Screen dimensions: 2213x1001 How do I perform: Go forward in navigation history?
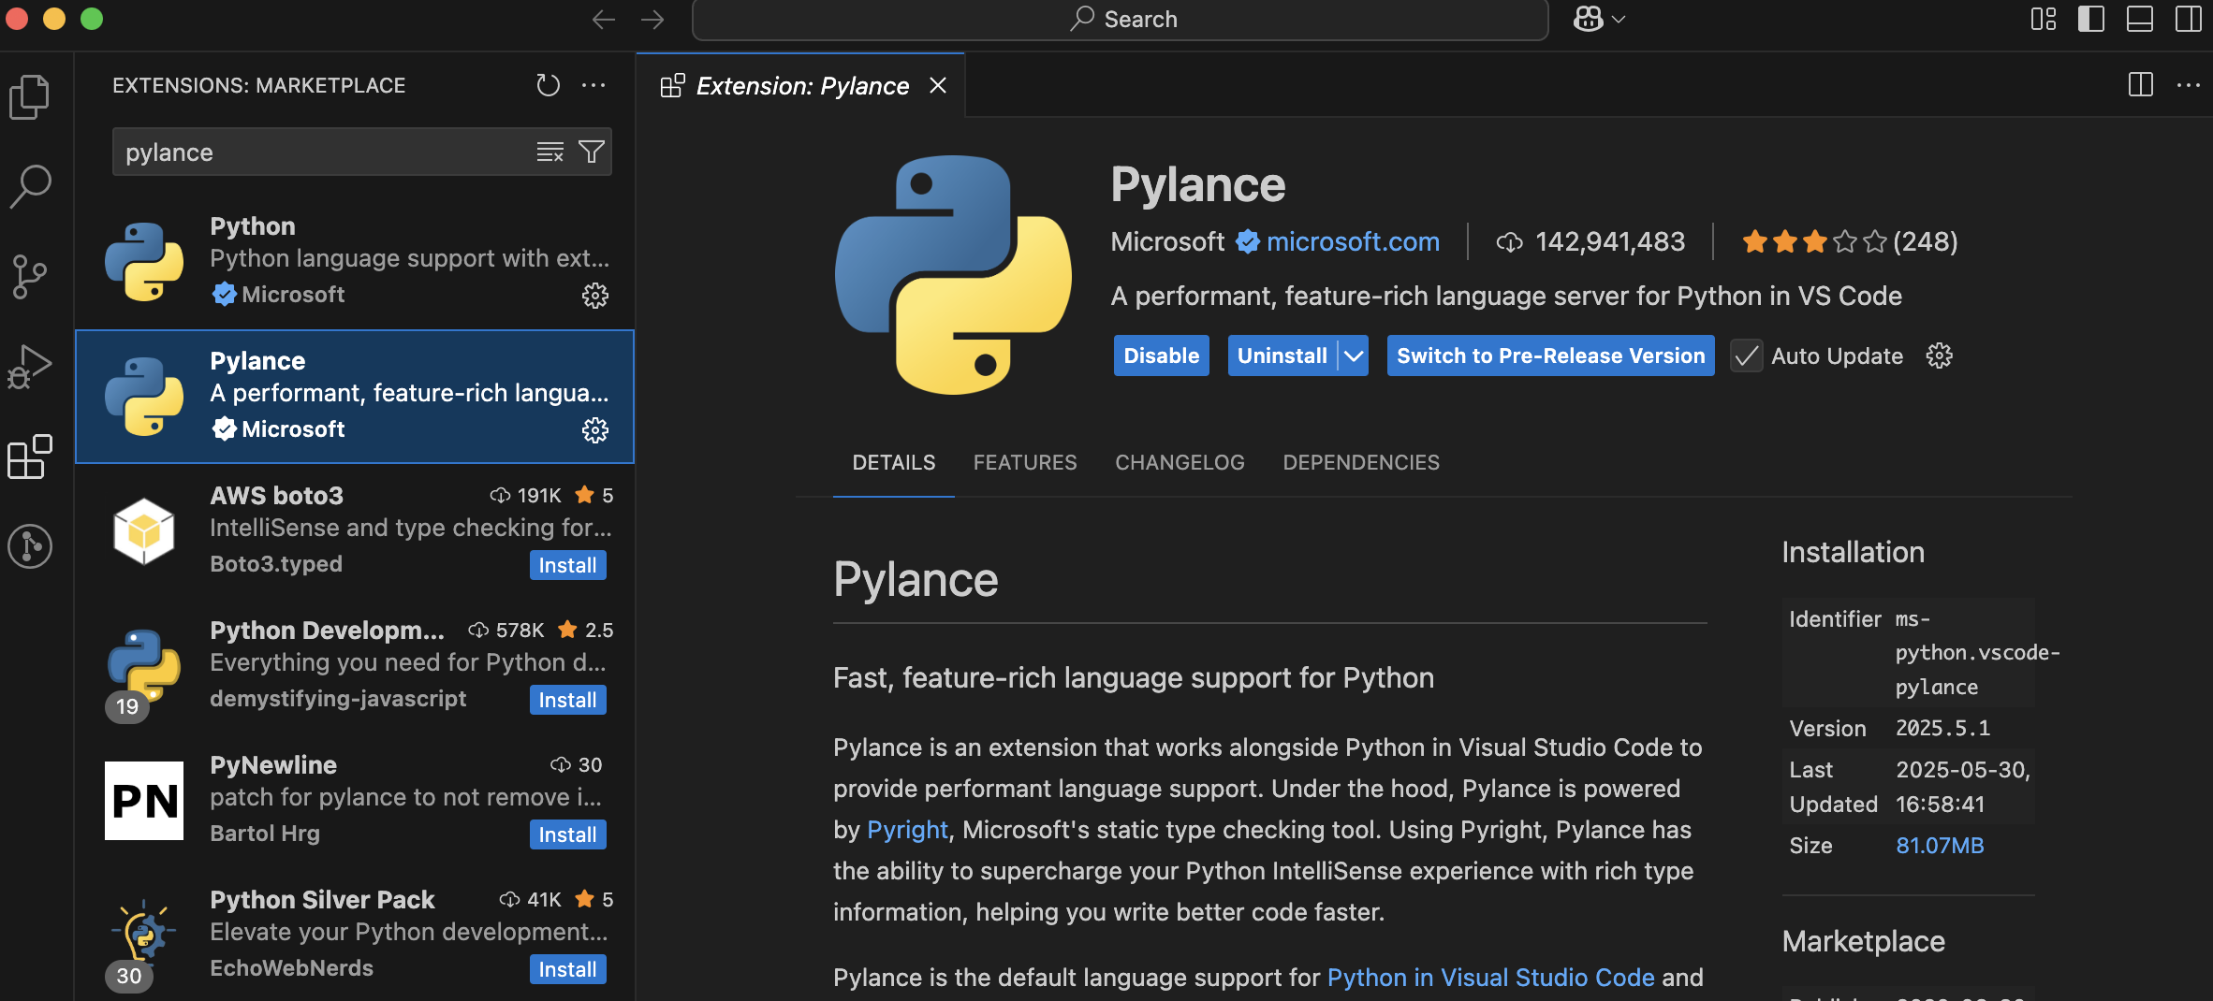652,20
